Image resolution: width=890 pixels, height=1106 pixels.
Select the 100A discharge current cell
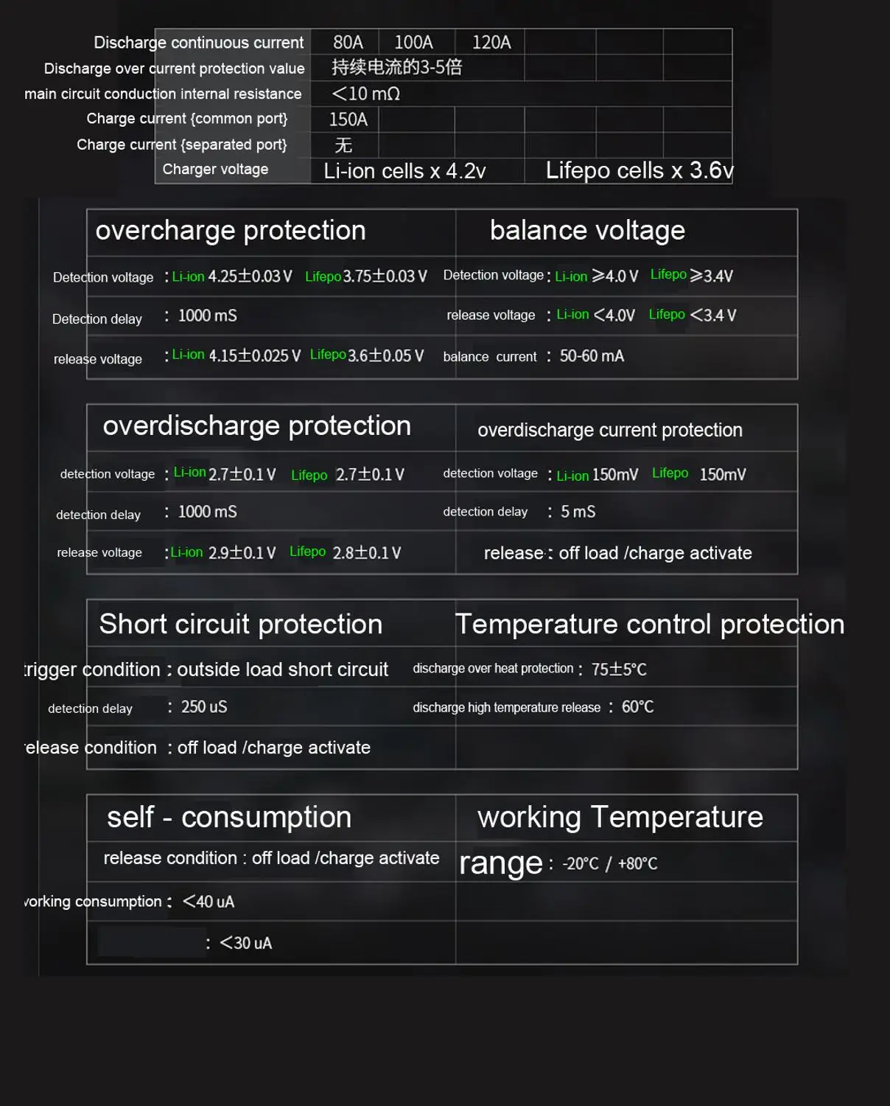pos(413,43)
